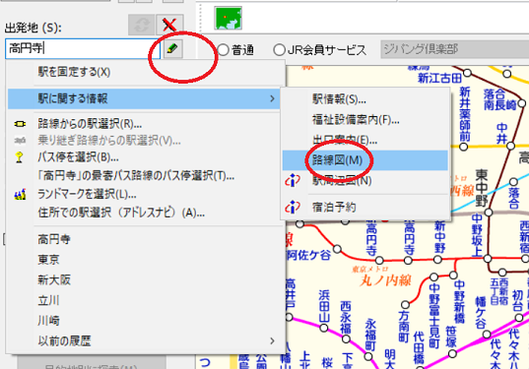Screen dimensions: 529x369
Task: Pick 新大阪 from the history list
Action: (x=54, y=279)
